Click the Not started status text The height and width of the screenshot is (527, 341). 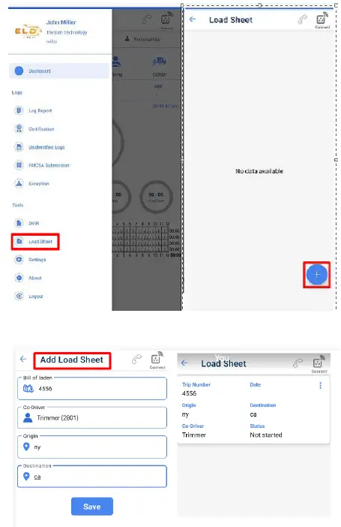tap(266, 435)
